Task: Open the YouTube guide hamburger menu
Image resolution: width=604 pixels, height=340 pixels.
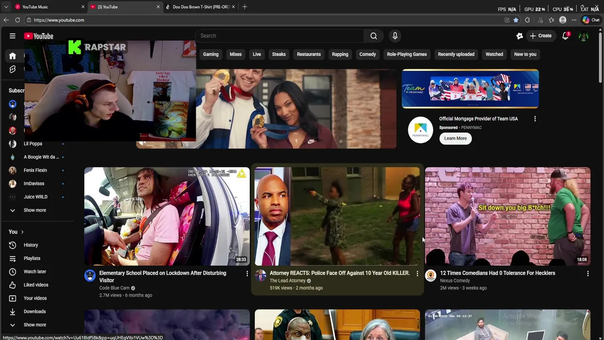Action: (13, 36)
